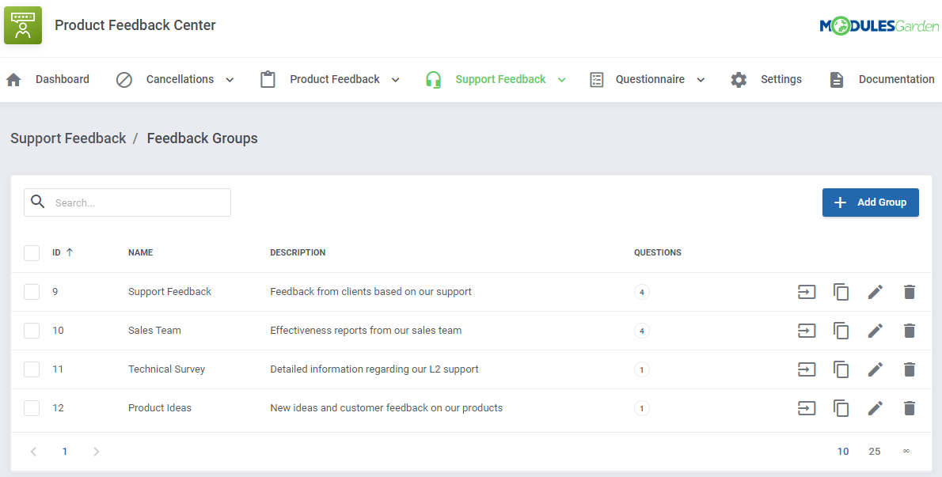Go to next page arrow
Viewport: 942px width, 477px height.
point(96,451)
